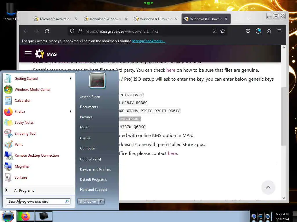Open the tracking protection shield icon
Viewport: 297px width, 222px height.
(x=72, y=31)
